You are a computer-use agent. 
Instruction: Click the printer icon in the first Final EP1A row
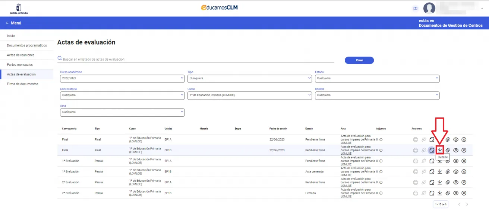point(415,140)
